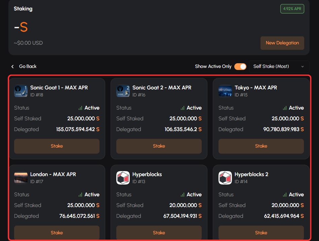The height and width of the screenshot is (241, 319).
Task: Click the London validator thumbnail image
Action: click(21, 177)
